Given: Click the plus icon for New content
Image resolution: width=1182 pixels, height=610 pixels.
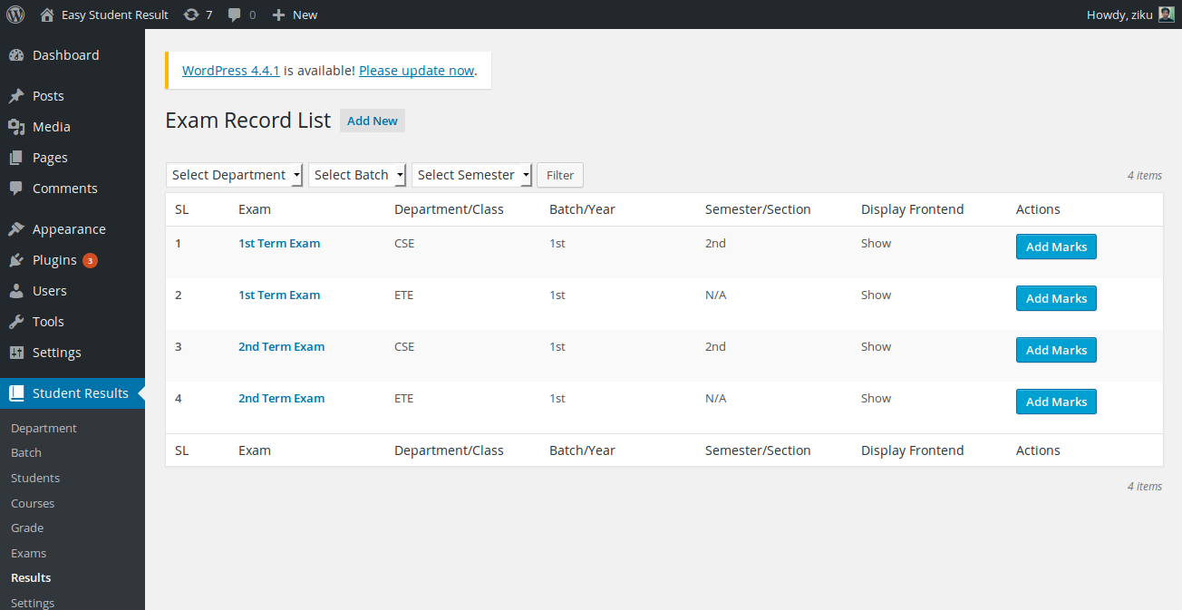Looking at the screenshot, I should click(x=279, y=15).
